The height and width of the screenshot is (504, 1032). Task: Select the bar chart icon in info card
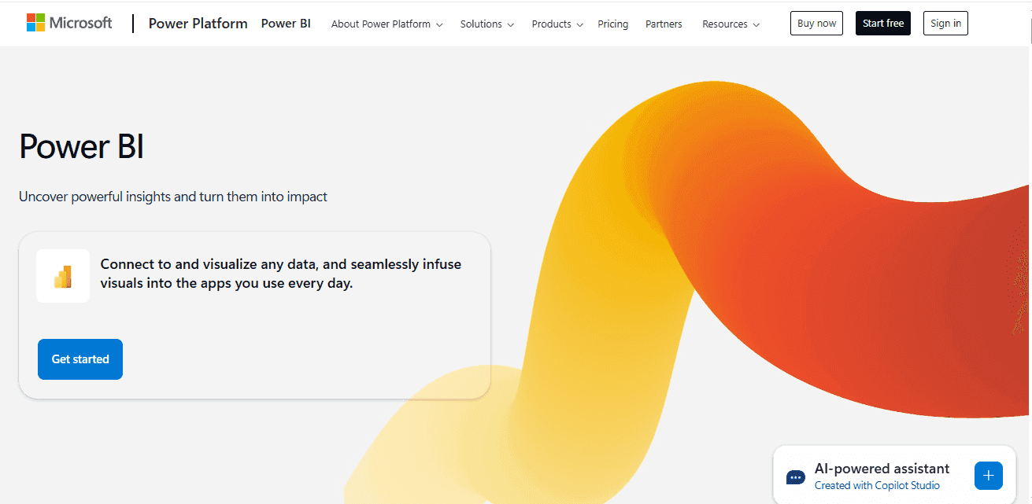62,276
